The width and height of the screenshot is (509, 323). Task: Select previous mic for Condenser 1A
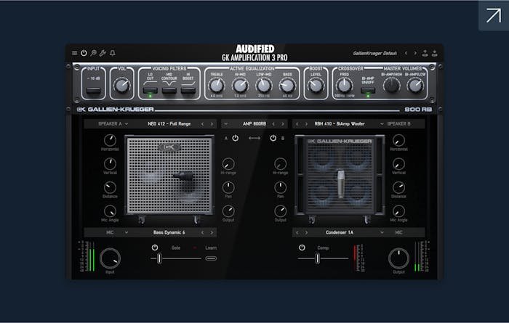(x=297, y=232)
